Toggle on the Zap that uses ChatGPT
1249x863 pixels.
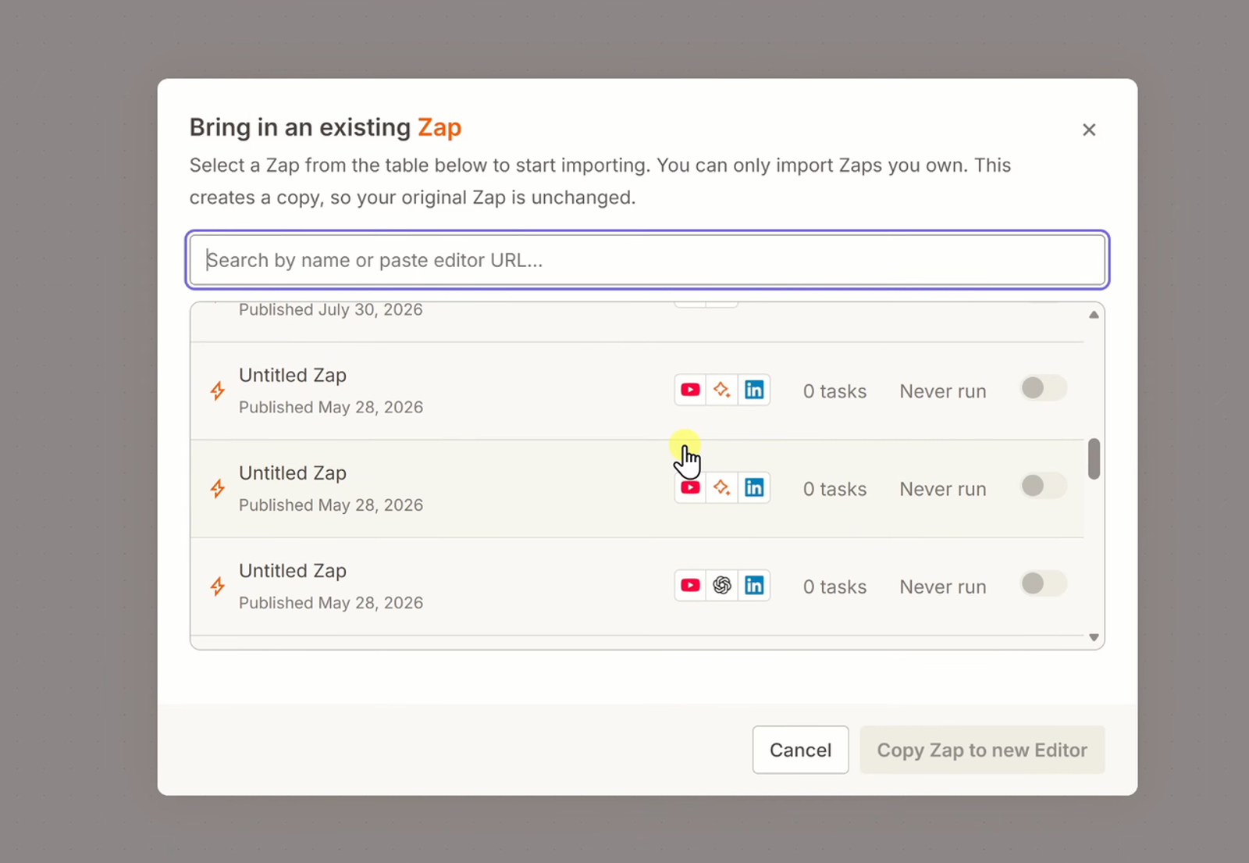1044,583
